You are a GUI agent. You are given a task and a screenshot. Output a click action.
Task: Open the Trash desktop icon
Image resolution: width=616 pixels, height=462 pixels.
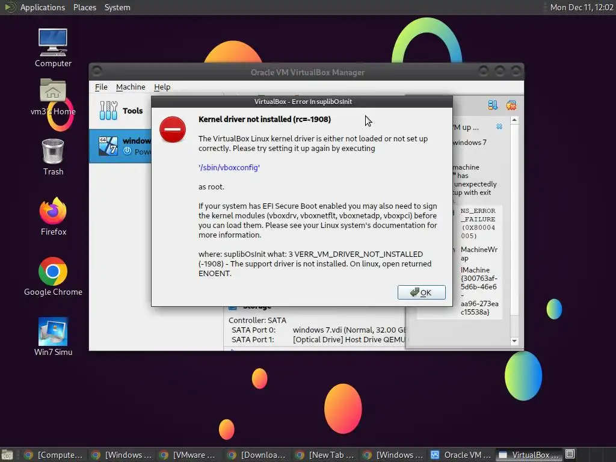53,157
